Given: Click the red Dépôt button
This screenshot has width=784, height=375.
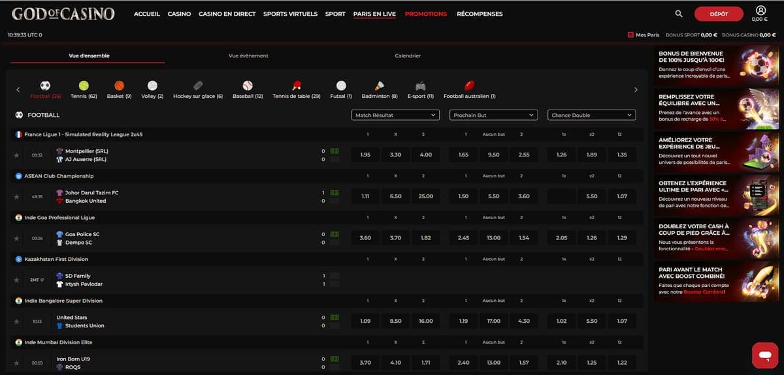Looking at the screenshot, I should (x=719, y=14).
